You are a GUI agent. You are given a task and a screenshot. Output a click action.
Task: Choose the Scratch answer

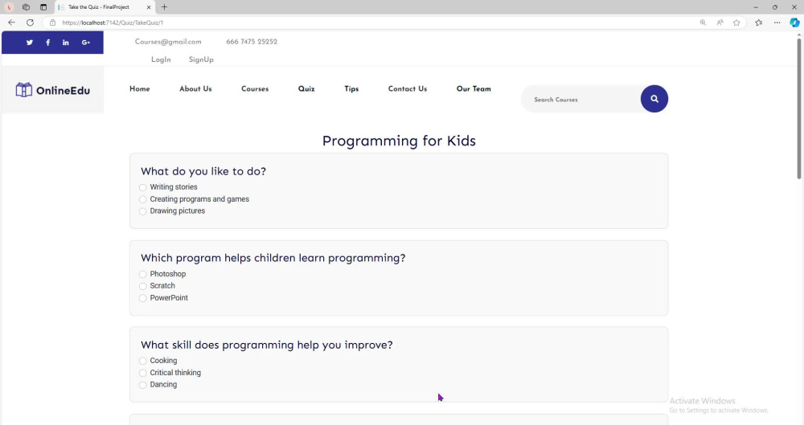pos(143,286)
